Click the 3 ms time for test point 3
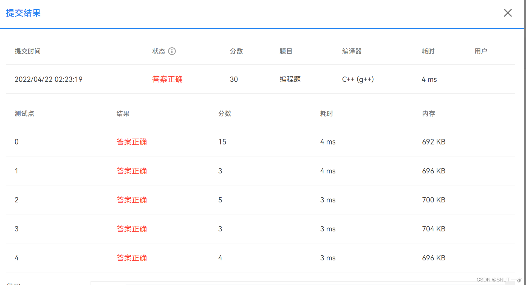The height and width of the screenshot is (285, 526). point(328,229)
